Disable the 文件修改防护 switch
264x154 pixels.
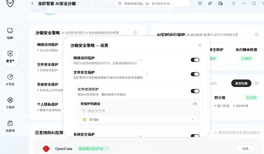click(195, 91)
